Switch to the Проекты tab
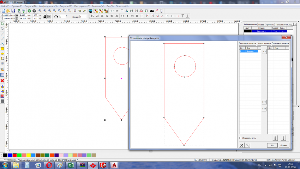This screenshot has width=300, height=169. [x=269, y=25]
